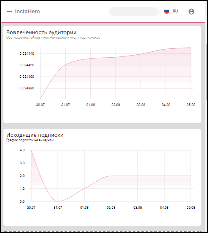
Task: Click the 01.08 point on engagement chart
Action: pyautogui.click(x=91, y=59)
